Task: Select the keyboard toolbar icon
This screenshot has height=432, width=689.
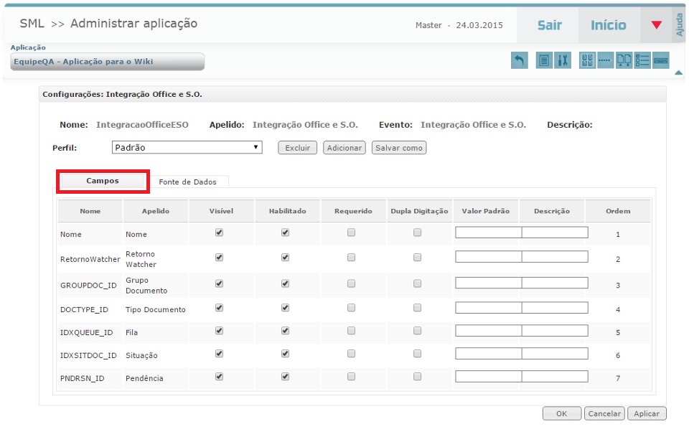Action: tap(661, 60)
